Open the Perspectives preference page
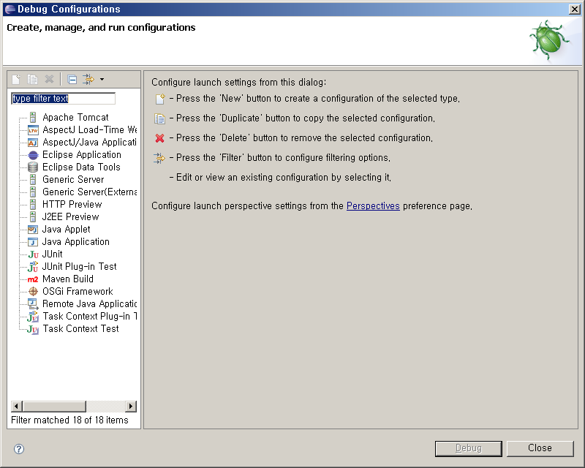Viewport: 585px width, 468px height. point(373,205)
